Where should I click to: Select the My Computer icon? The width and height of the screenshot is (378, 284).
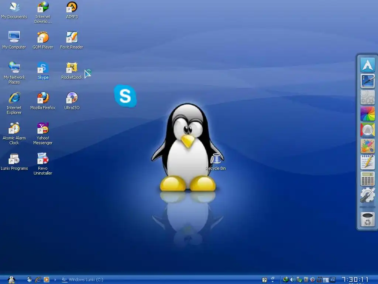[14, 41]
